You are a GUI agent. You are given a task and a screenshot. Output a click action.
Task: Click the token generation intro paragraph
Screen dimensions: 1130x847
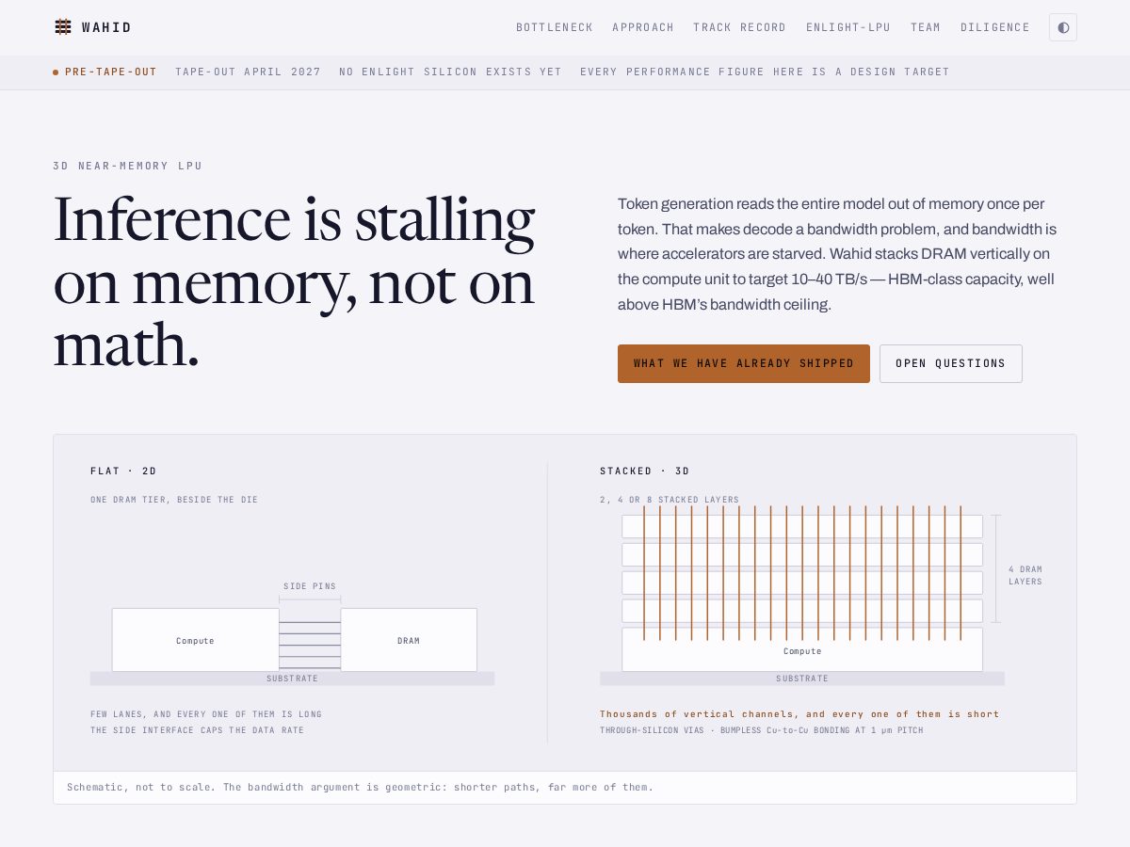pyautogui.click(x=838, y=254)
